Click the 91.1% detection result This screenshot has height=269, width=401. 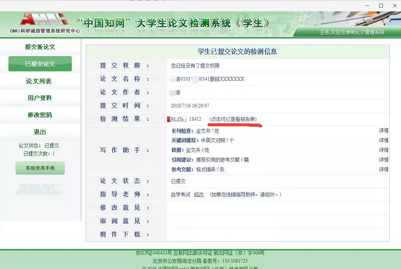pyautogui.click(x=177, y=119)
